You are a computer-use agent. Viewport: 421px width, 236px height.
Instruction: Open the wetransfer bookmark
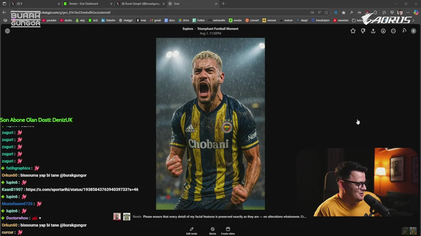point(217,20)
